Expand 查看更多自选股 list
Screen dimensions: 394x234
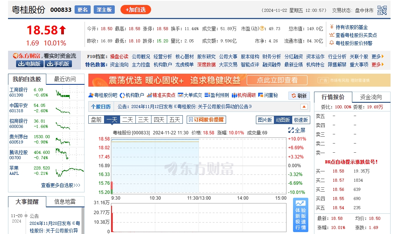pyautogui.click(x=60, y=185)
